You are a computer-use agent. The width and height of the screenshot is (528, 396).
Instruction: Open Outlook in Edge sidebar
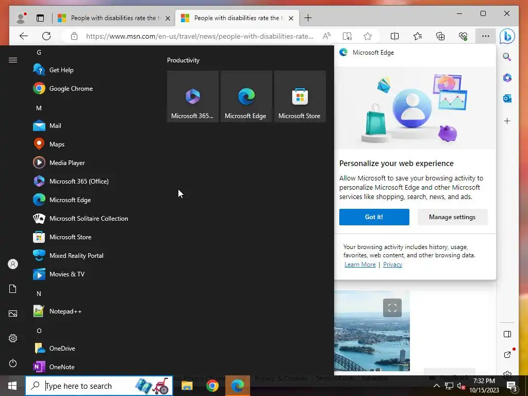pos(507,98)
